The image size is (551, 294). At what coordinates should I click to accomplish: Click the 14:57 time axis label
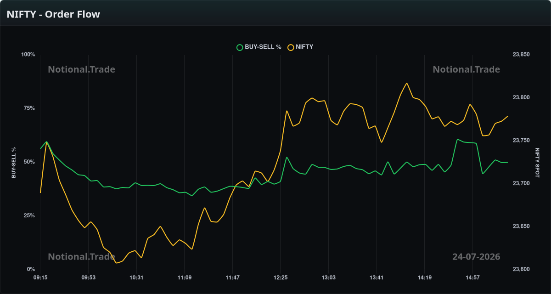click(x=472, y=277)
